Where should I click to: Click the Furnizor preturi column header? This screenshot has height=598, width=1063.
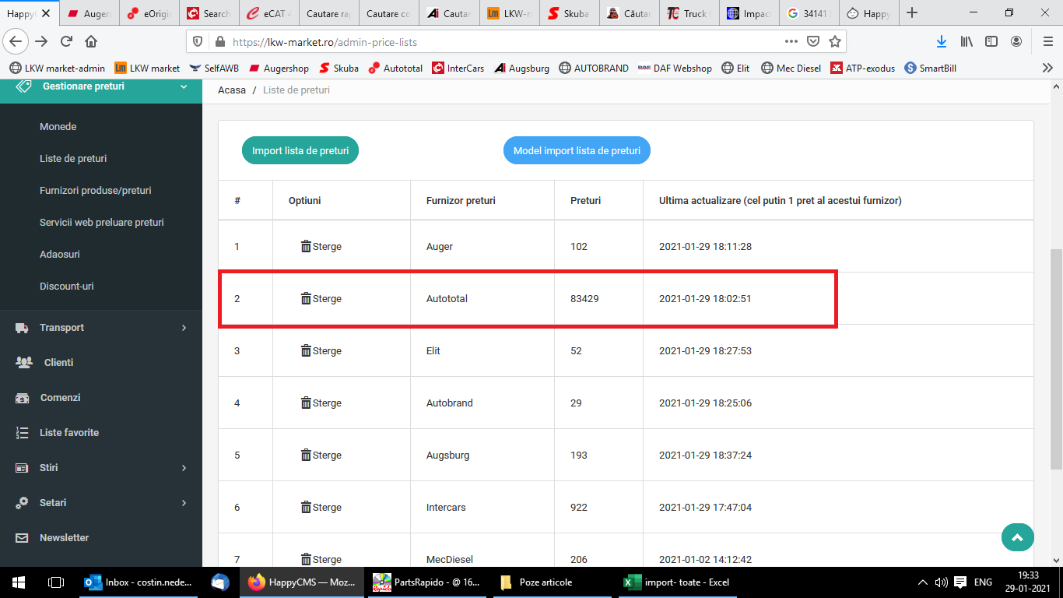click(461, 200)
